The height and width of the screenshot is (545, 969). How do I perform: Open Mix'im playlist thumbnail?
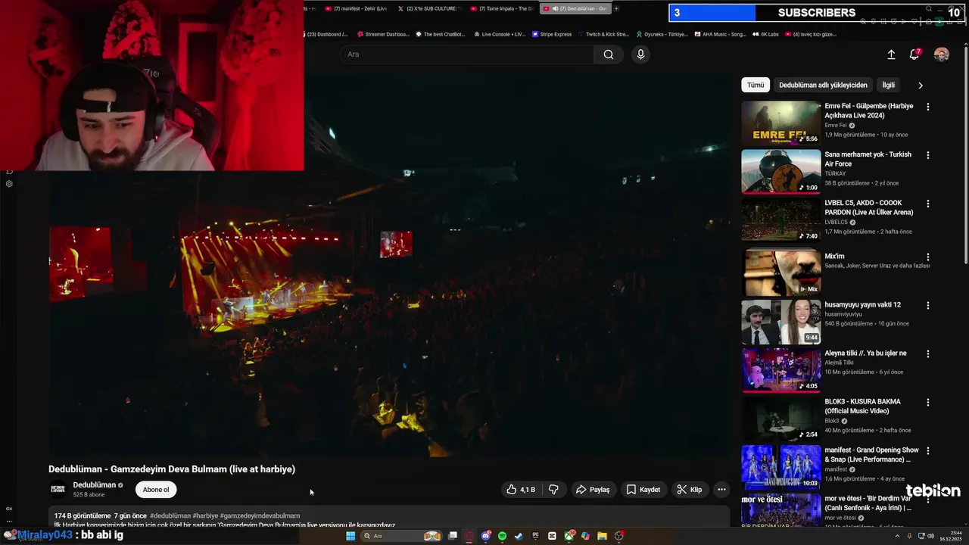pyautogui.click(x=780, y=272)
